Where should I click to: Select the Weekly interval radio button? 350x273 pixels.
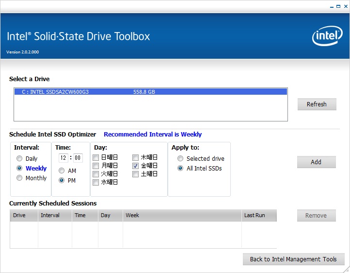(19, 168)
